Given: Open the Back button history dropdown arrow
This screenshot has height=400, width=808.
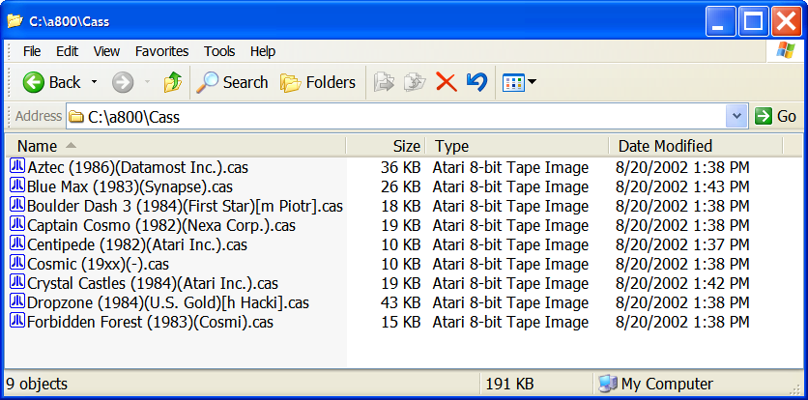Looking at the screenshot, I should (95, 82).
